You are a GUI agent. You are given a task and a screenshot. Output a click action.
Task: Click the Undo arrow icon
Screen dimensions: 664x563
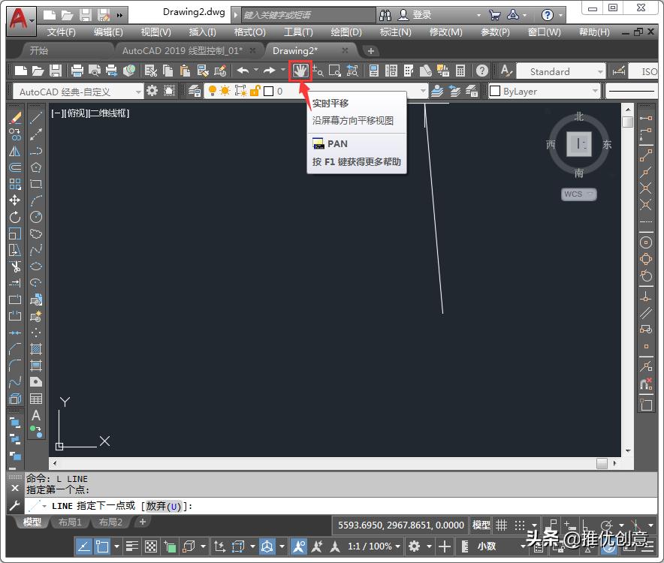(242, 71)
